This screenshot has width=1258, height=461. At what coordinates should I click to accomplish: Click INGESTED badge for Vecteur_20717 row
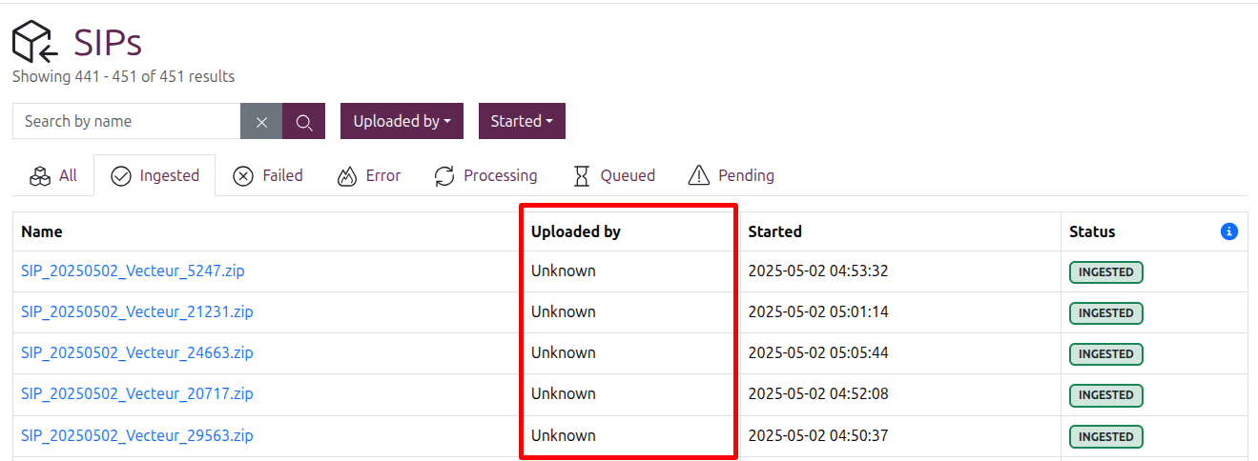(1106, 395)
